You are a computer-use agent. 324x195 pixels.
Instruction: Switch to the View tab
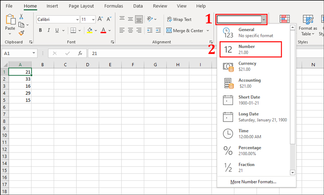[182, 6]
